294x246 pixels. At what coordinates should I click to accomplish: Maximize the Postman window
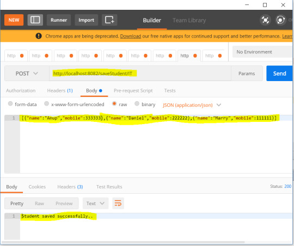(265, 5)
